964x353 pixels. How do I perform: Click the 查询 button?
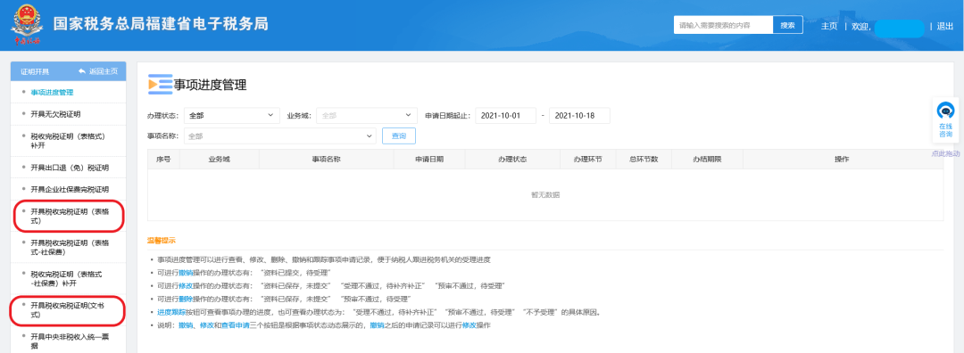click(x=399, y=135)
